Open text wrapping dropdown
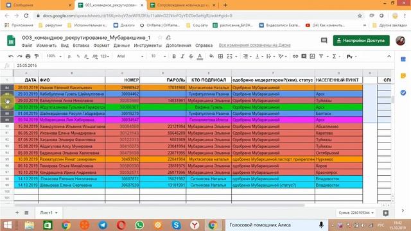This screenshot has height=231, width=411. coord(270,56)
